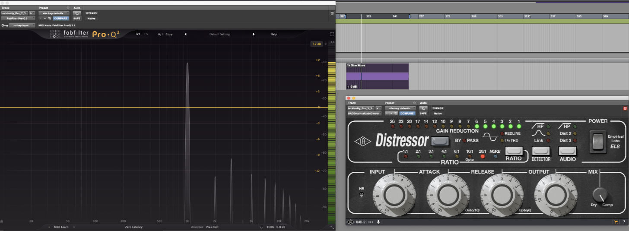The height and width of the screenshot is (231, 629).
Task: Toggle COMPARE in Pro-Q 3 header
Action: pyautogui.click(x=61, y=19)
